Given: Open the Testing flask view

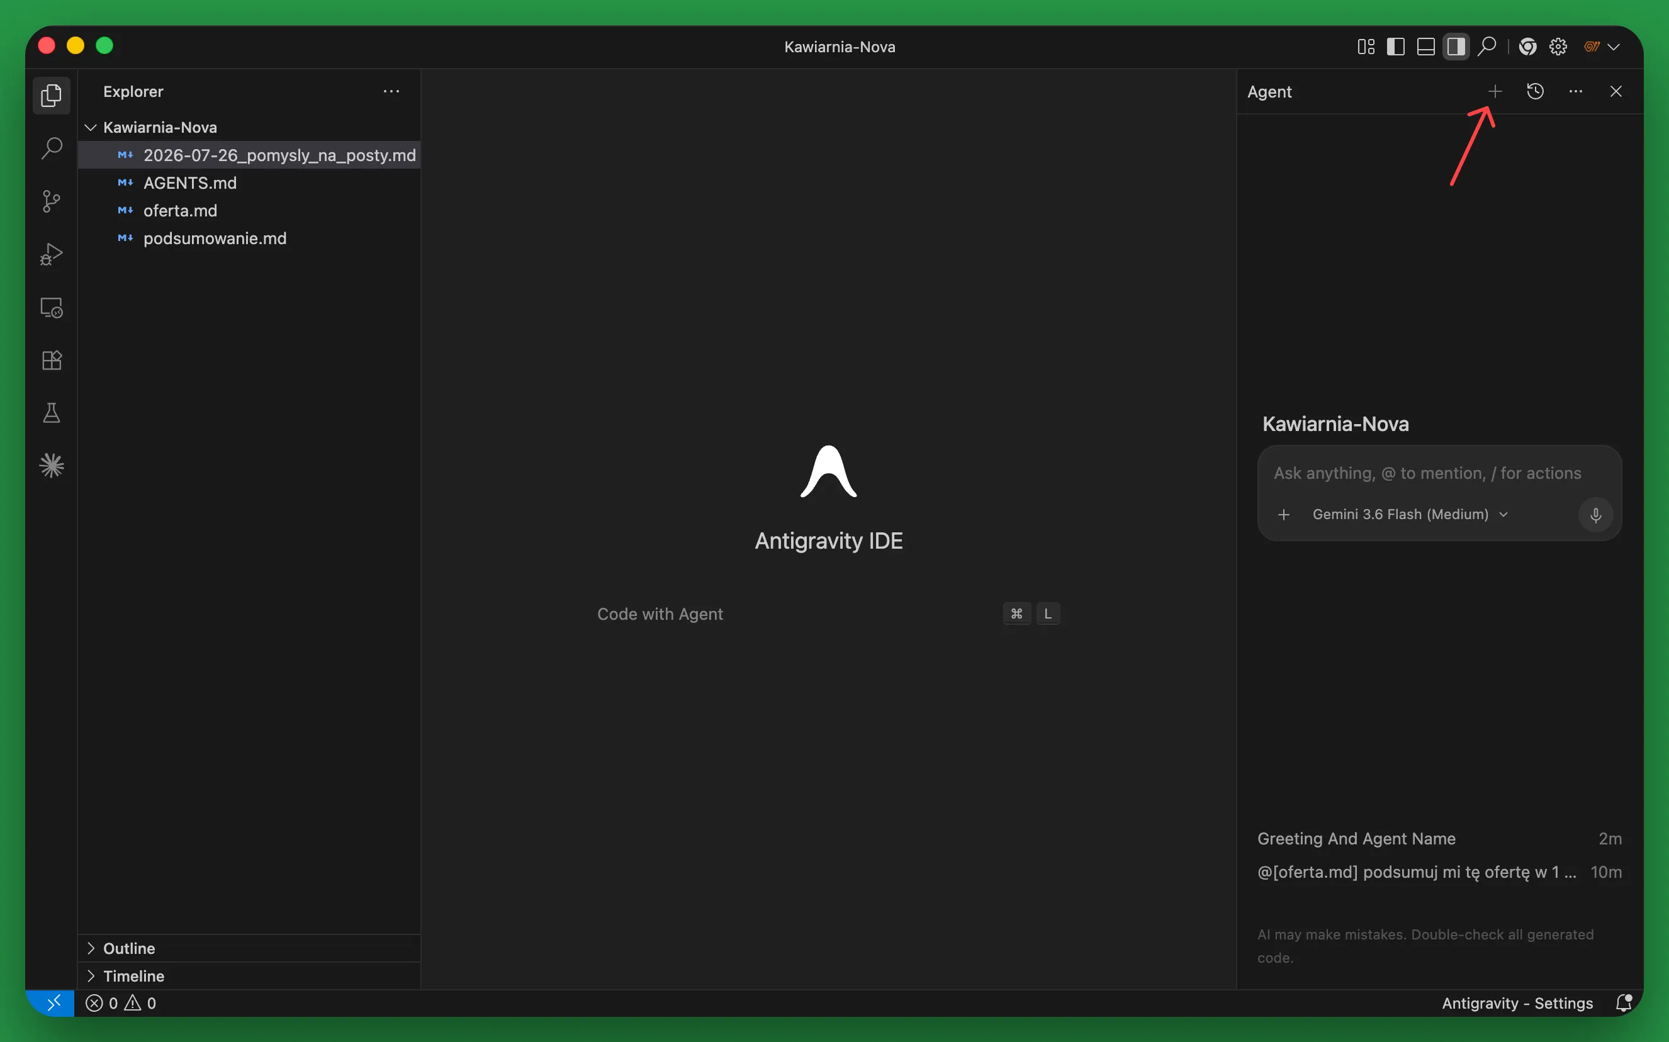Looking at the screenshot, I should pos(52,413).
